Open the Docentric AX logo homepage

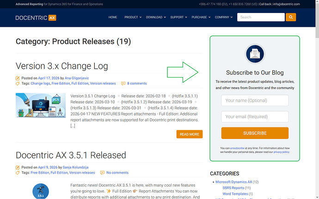36,18
